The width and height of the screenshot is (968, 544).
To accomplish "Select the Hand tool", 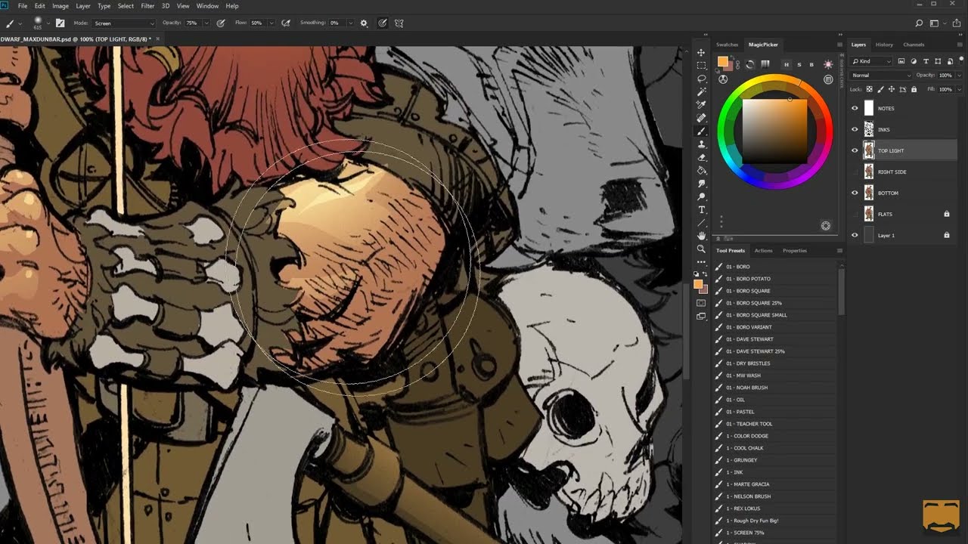I will pos(701,236).
